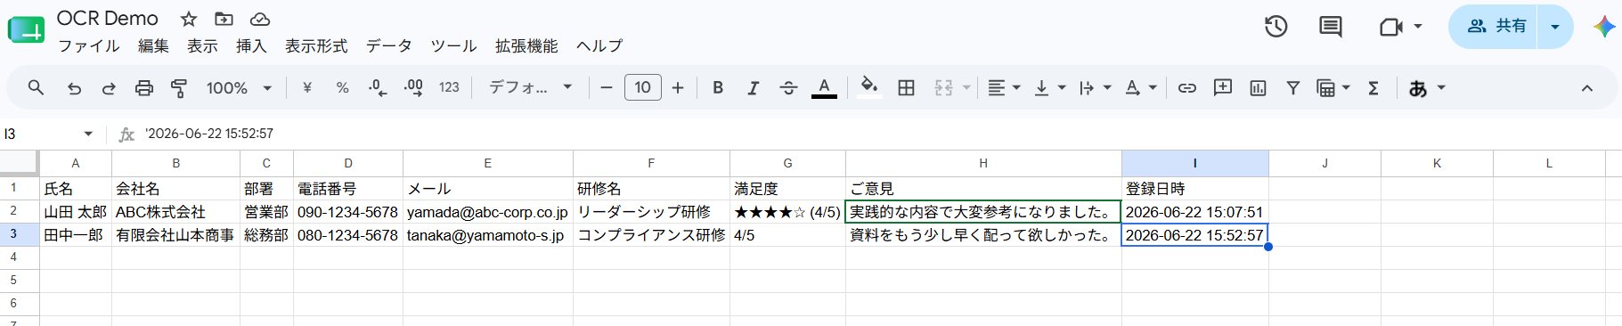This screenshot has height=326, width=1622.
Task: Click the name box showing I3
Action: (47, 134)
